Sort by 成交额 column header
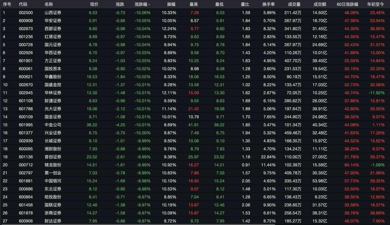The image size is (390, 225). pos(320,4)
